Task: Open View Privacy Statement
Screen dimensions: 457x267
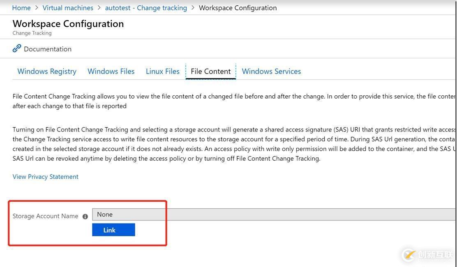Action: (45, 177)
